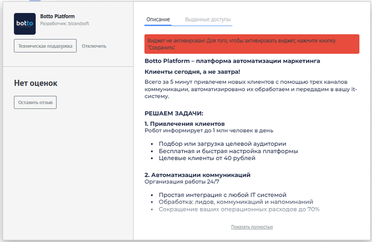Click the Отключить link

point(94,46)
